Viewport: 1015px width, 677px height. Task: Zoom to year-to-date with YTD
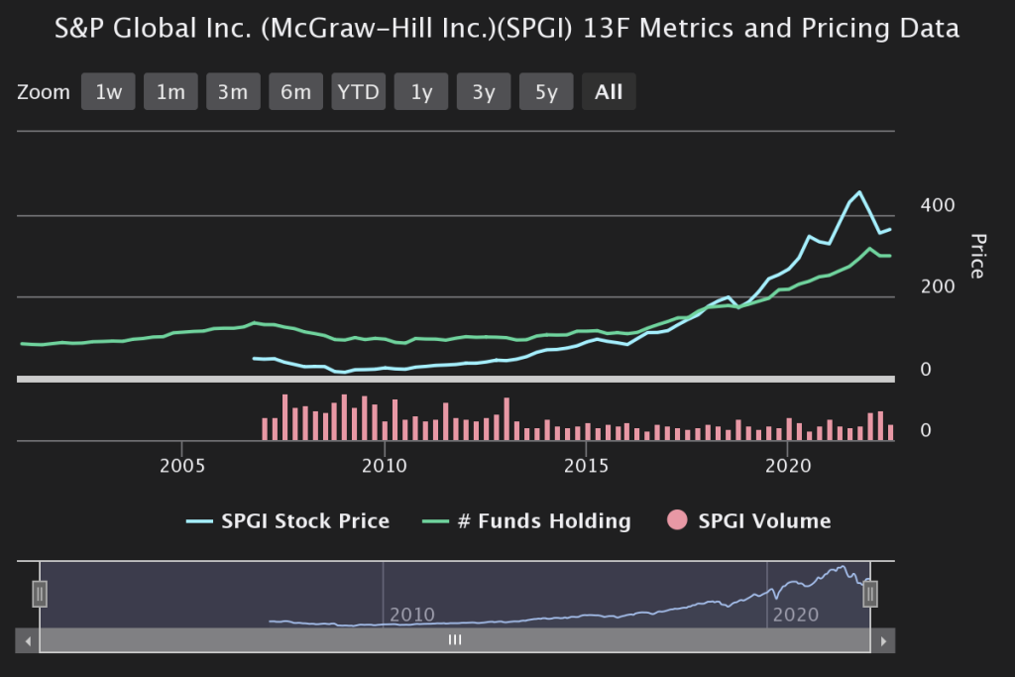(358, 92)
